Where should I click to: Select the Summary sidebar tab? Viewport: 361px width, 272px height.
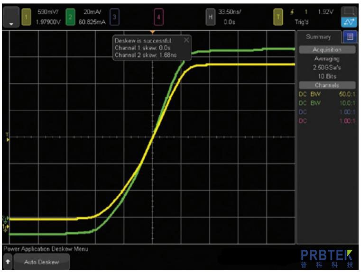point(318,37)
